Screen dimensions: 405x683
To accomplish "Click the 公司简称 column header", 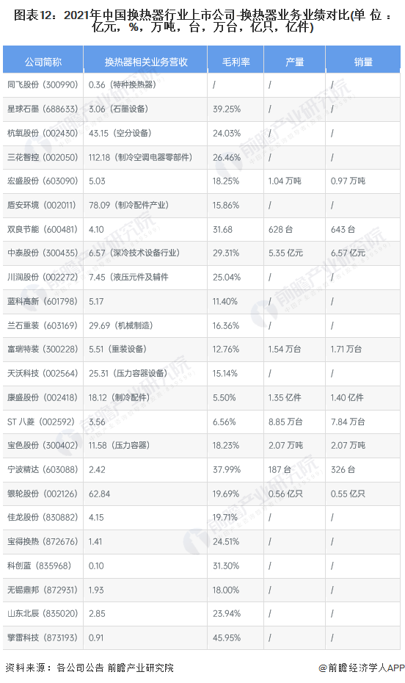I will coord(43,62).
